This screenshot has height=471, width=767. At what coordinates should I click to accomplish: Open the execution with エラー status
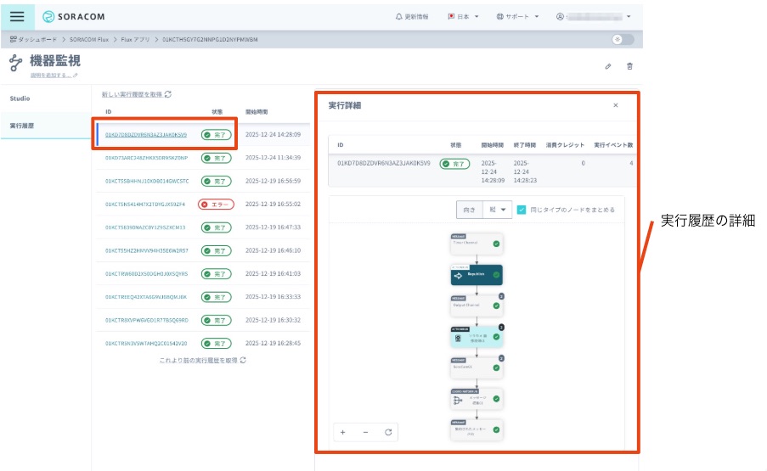coord(145,205)
